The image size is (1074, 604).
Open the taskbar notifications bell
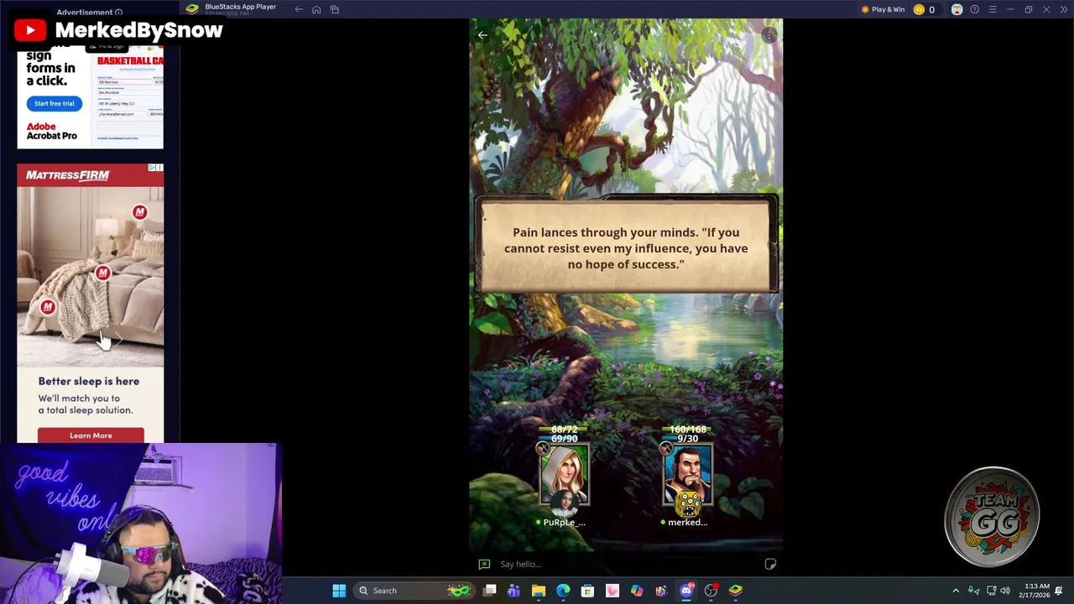[x=1059, y=591]
